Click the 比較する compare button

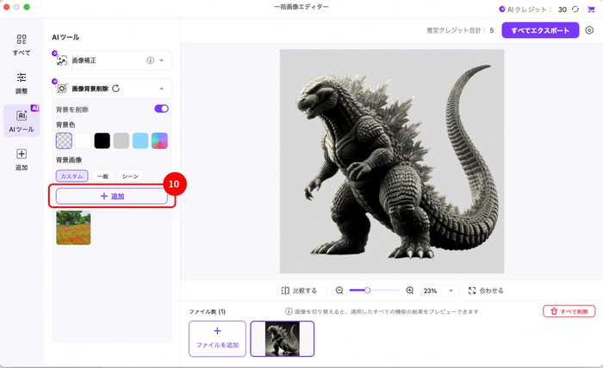[x=299, y=291]
